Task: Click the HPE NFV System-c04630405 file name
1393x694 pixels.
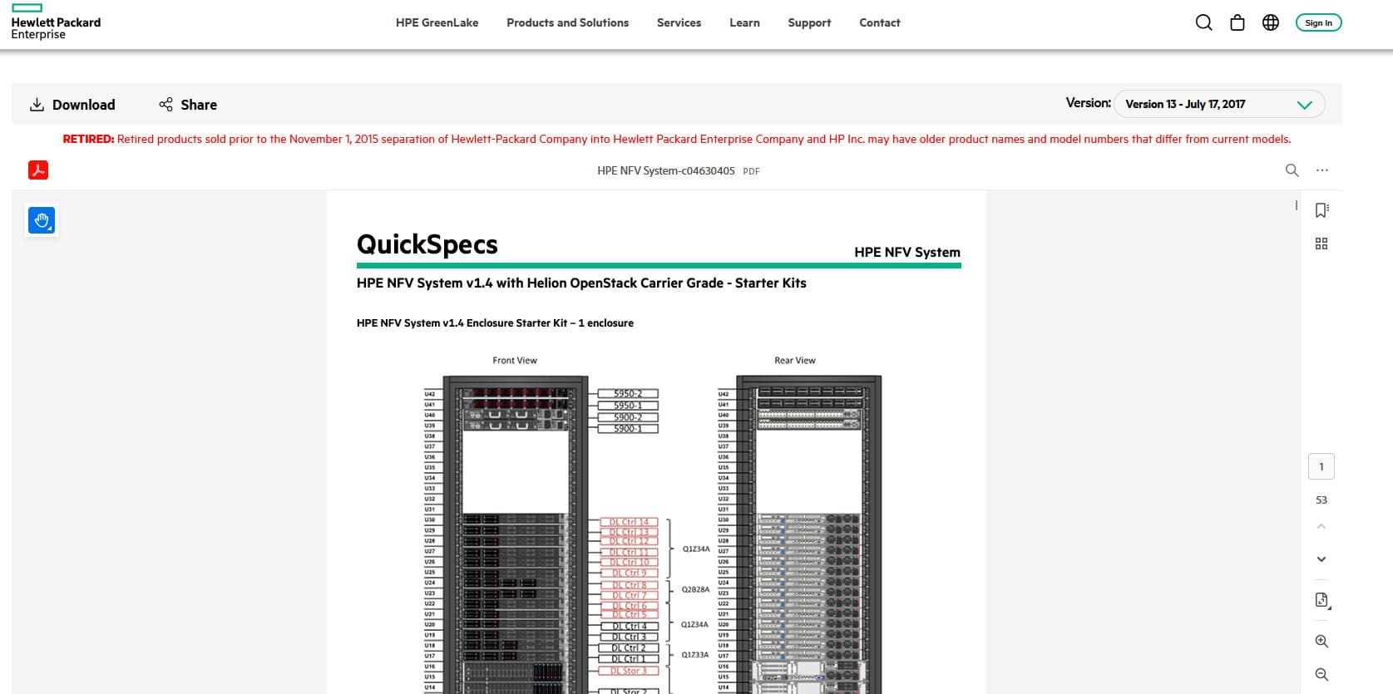Action: tap(665, 171)
